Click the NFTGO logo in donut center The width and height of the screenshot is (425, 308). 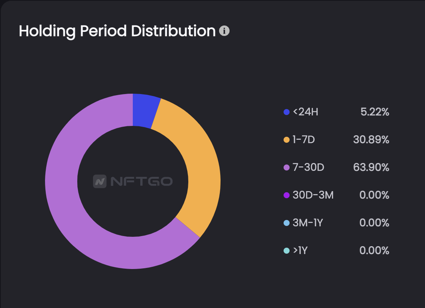click(x=133, y=182)
